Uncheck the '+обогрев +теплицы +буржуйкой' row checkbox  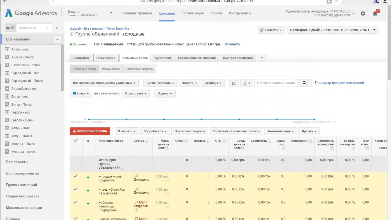75,202
